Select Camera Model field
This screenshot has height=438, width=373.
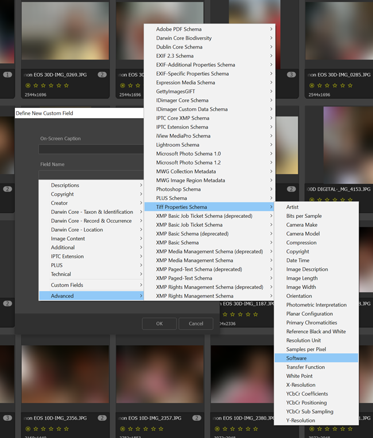pyautogui.click(x=316, y=234)
